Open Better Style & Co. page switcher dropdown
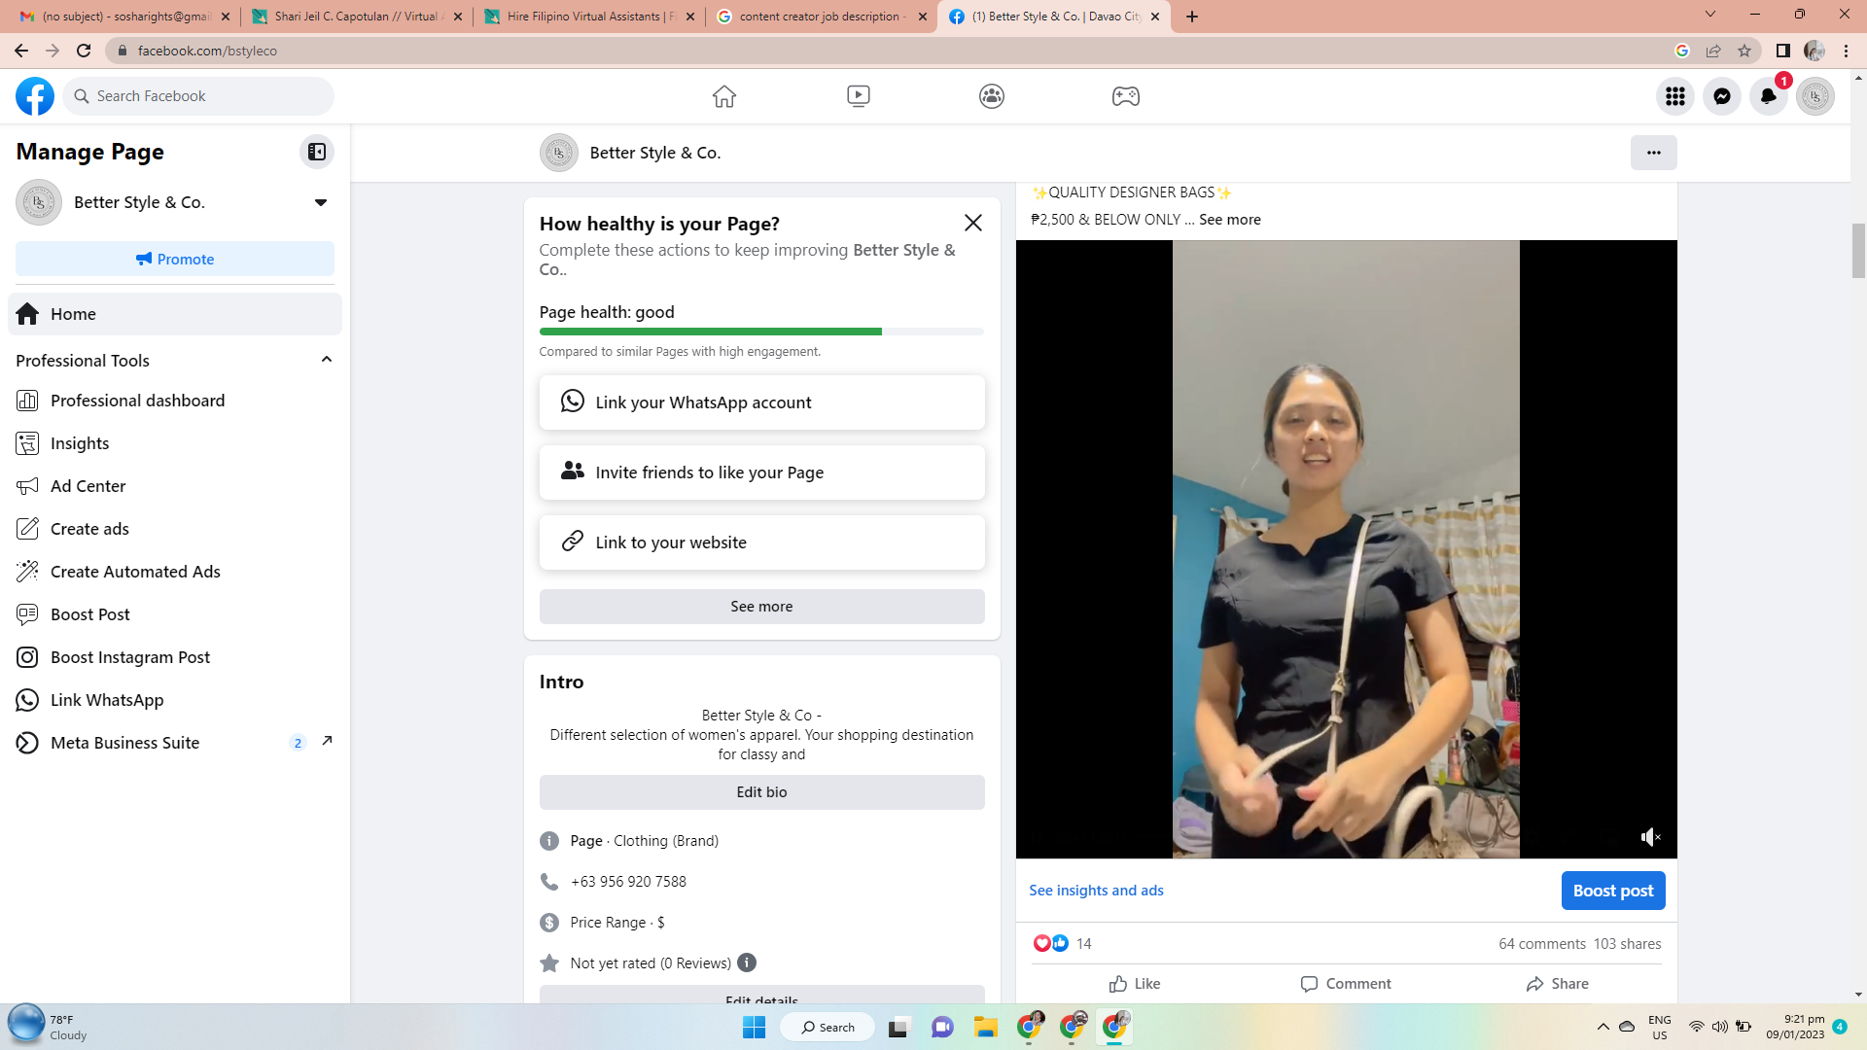The image size is (1867, 1050). click(321, 202)
